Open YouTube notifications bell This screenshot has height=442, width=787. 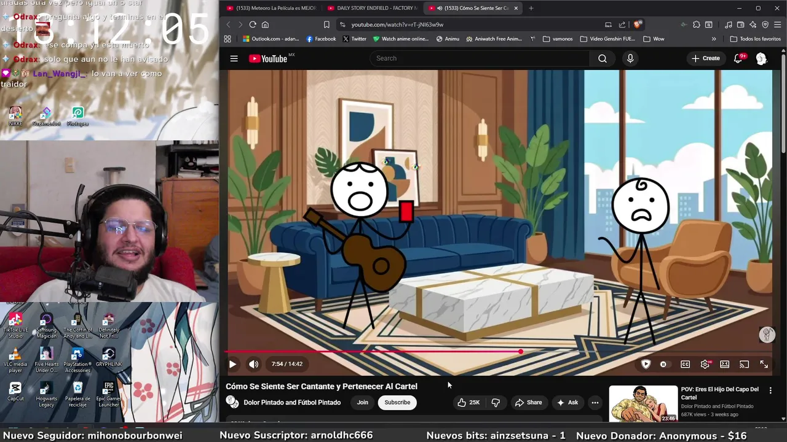(738, 58)
